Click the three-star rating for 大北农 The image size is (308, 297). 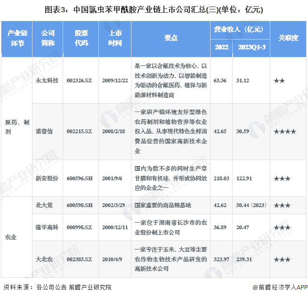click(282, 259)
